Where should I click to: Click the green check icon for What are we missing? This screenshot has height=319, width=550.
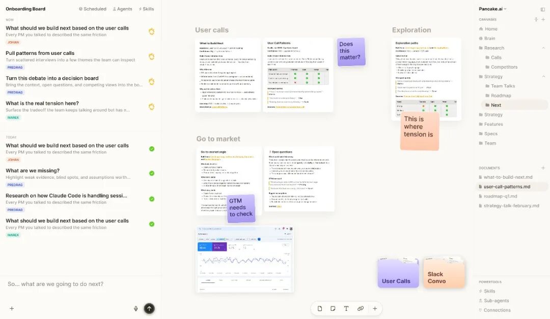[x=152, y=173]
